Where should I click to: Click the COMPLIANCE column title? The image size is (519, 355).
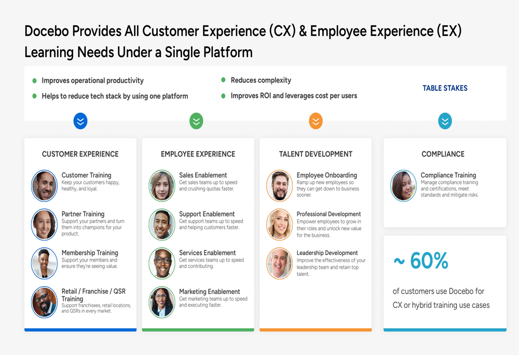point(443,154)
